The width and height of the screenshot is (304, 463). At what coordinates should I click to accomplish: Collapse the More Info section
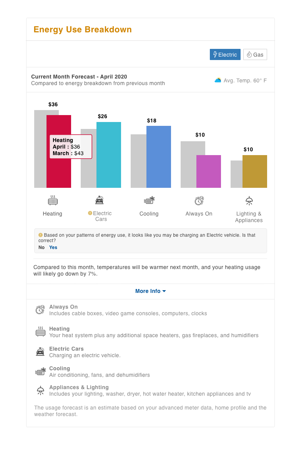point(151,291)
